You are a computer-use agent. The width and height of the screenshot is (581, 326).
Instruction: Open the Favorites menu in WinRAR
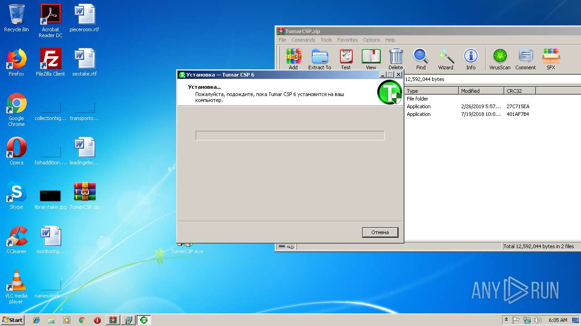348,40
